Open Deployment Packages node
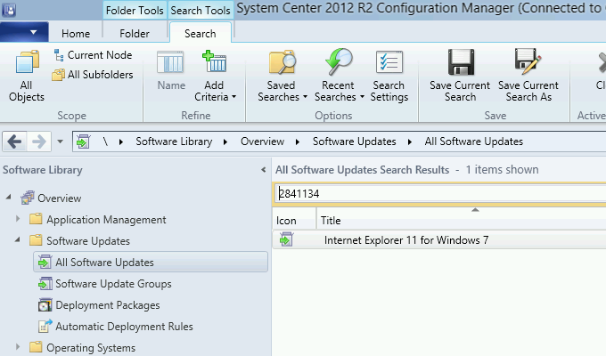The image size is (606, 356). click(x=99, y=305)
